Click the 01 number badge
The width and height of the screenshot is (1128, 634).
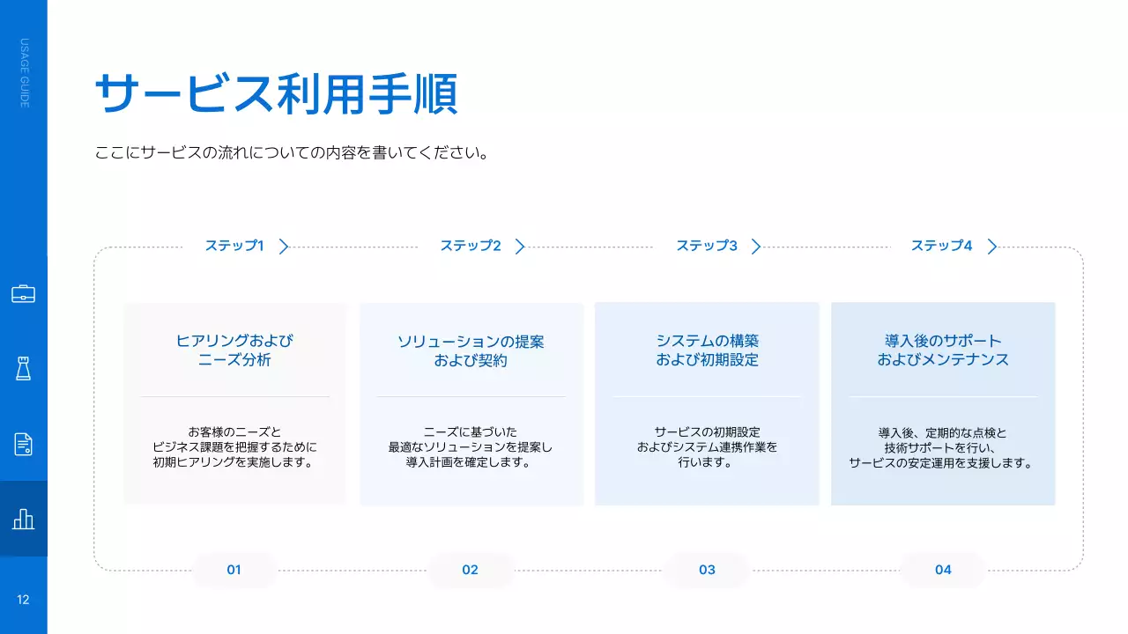(x=234, y=570)
